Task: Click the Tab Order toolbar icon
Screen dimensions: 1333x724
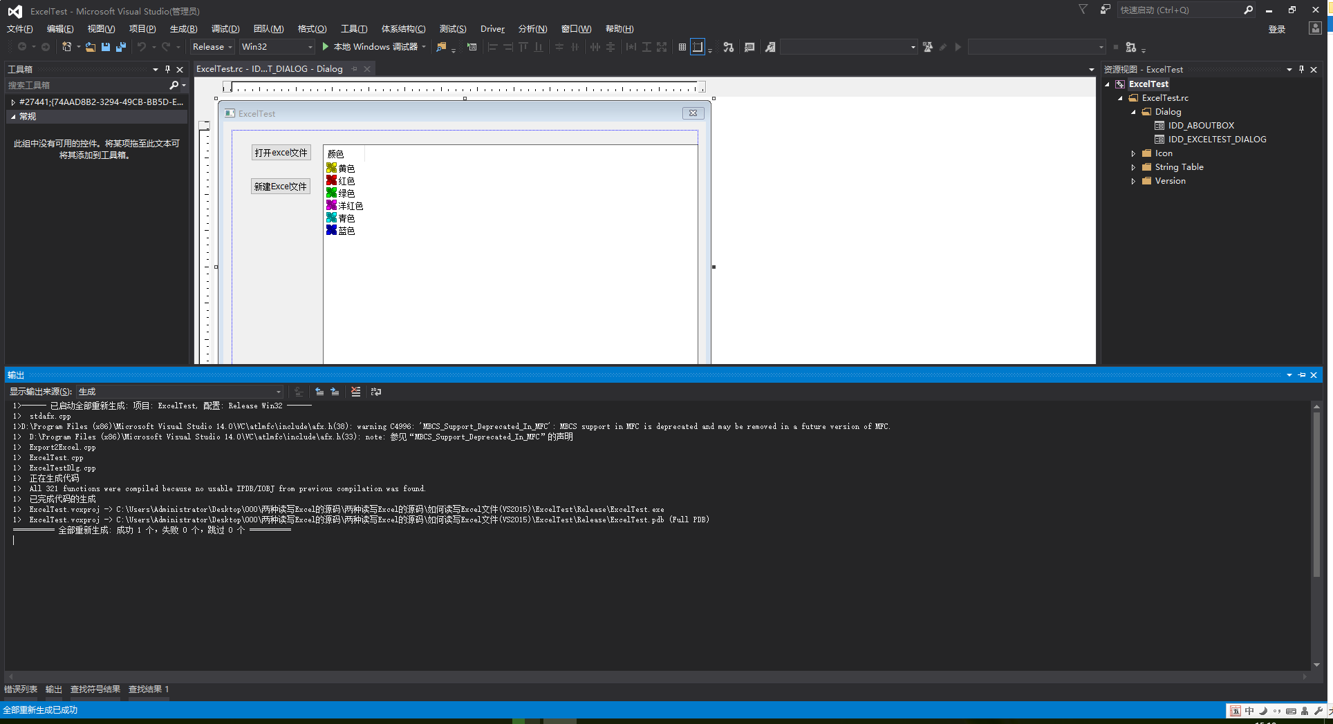Action: [728, 47]
